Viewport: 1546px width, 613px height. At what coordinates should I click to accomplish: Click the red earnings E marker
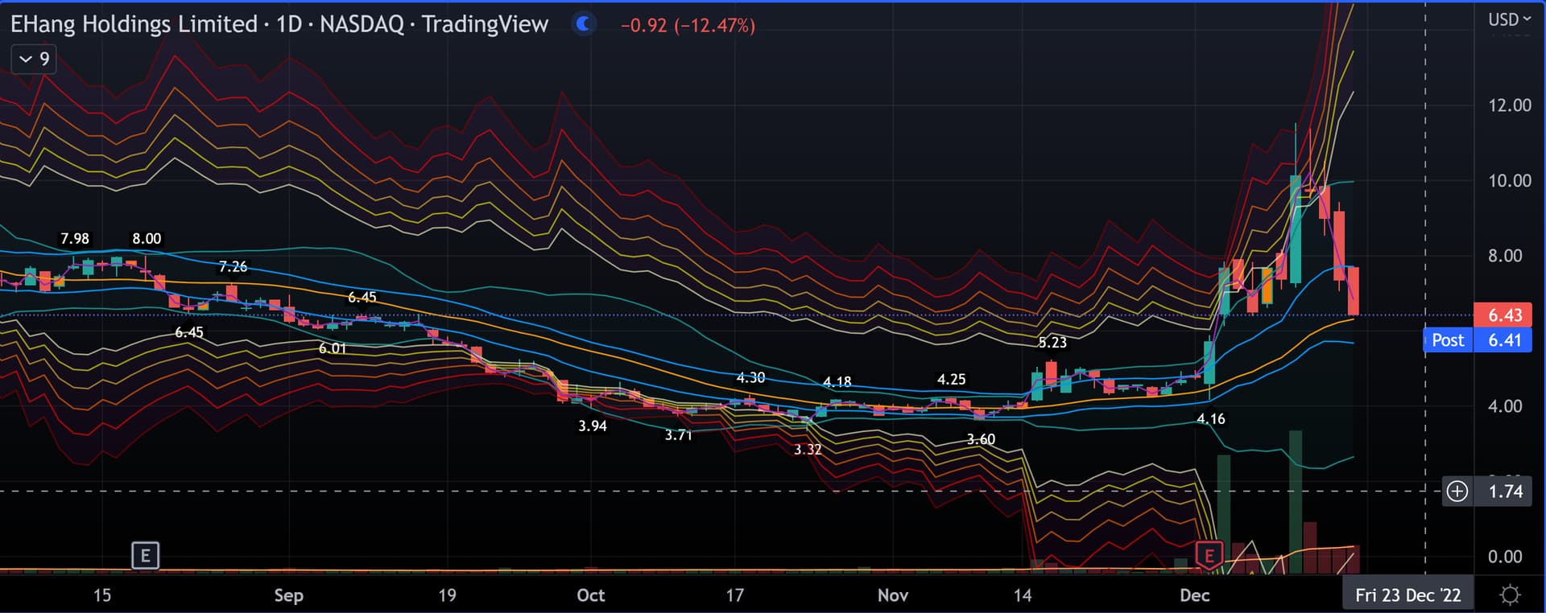click(1209, 555)
